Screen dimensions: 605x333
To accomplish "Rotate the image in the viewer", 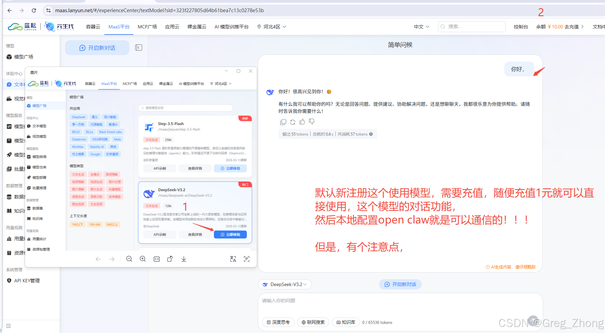I will [x=170, y=259].
